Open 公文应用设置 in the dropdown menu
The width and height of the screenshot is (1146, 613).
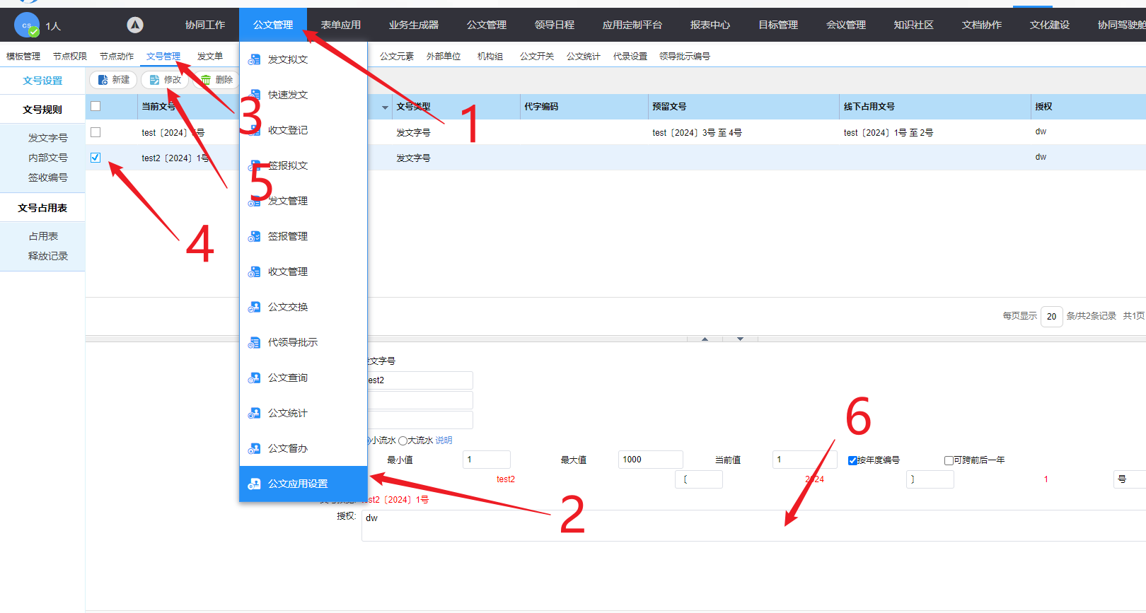point(303,484)
